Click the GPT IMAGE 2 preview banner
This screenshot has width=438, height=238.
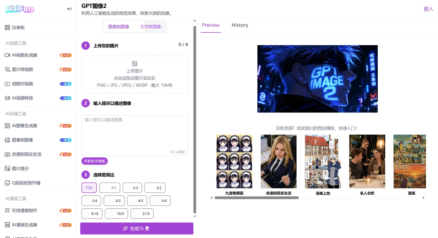click(318, 79)
